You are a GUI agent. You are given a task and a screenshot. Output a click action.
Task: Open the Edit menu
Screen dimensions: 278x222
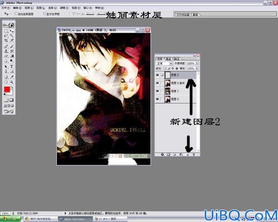18,8
